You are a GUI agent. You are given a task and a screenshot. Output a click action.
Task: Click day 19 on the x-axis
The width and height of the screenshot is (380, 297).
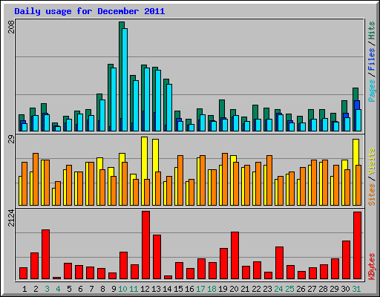[x=223, y=289]
